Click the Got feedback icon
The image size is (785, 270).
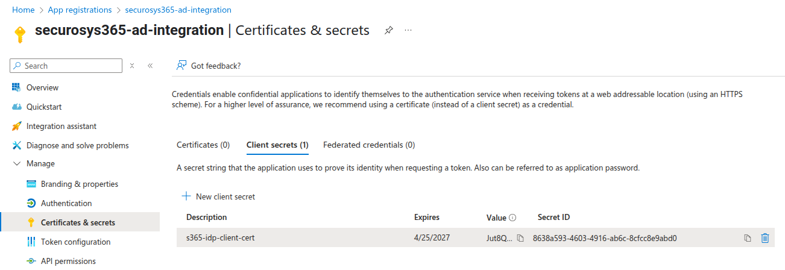[x=181, y=66]
